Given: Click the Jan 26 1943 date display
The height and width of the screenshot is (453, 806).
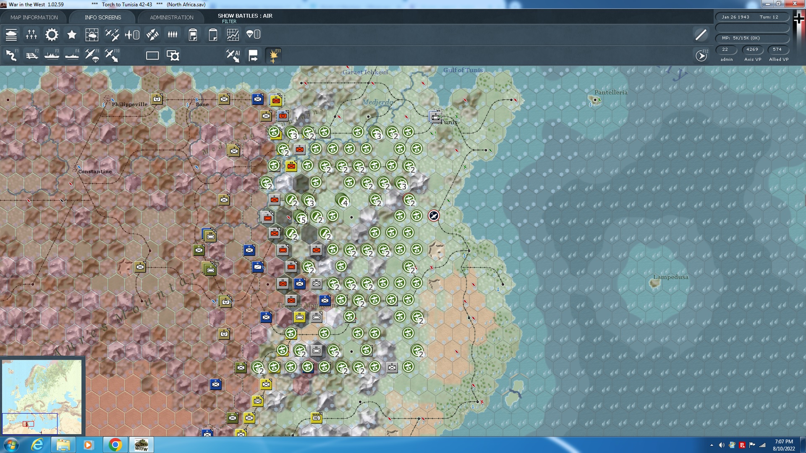Looking at the screenshot, I should [735, 17].
